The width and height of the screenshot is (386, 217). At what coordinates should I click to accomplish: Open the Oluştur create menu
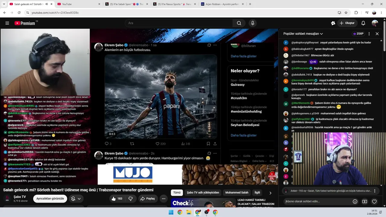pyautogui.click(x=348, y=23)
